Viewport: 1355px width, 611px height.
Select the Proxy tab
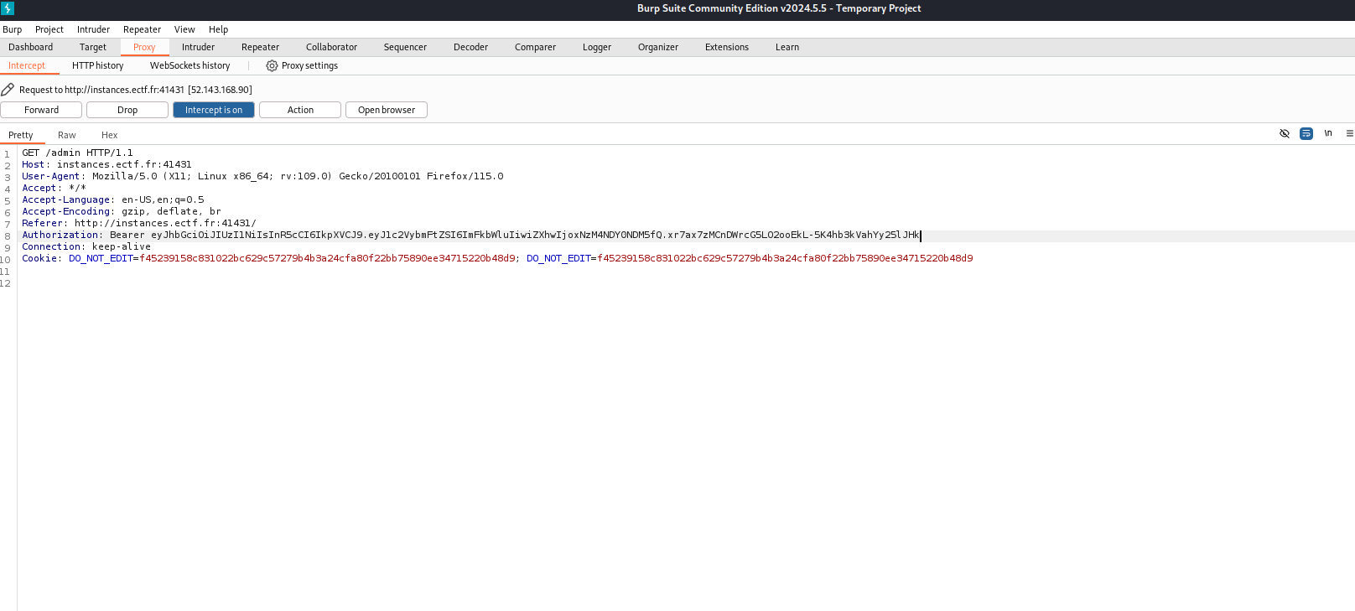click(x=144, y=47)
